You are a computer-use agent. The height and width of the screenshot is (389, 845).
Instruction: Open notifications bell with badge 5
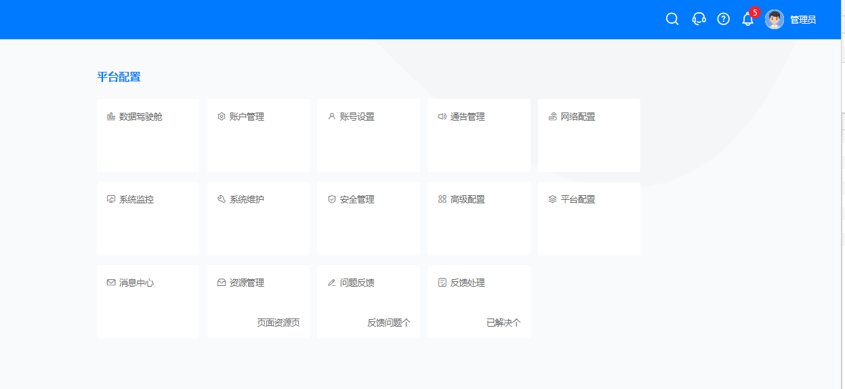[748, 19]
